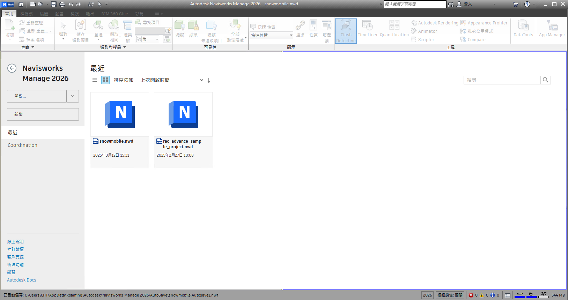Screen dimensions: 568x300
Task: Open the sheet browser icon in status bar
Action: [x=508, y=295]
